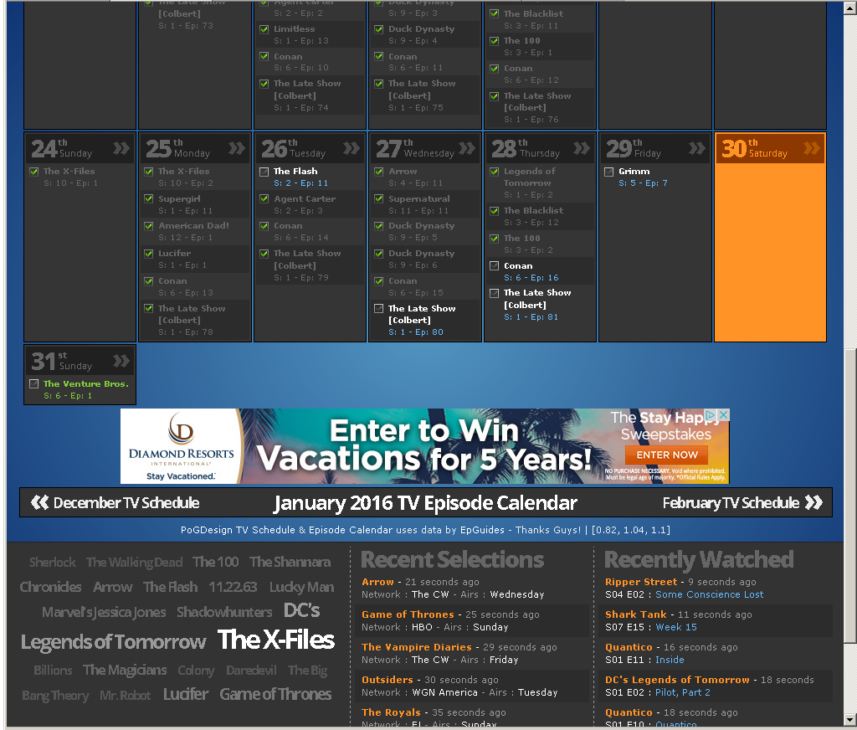Click the Diamond Resorts logo in ad
Screen dimensions: 857x730
[181, 446]
